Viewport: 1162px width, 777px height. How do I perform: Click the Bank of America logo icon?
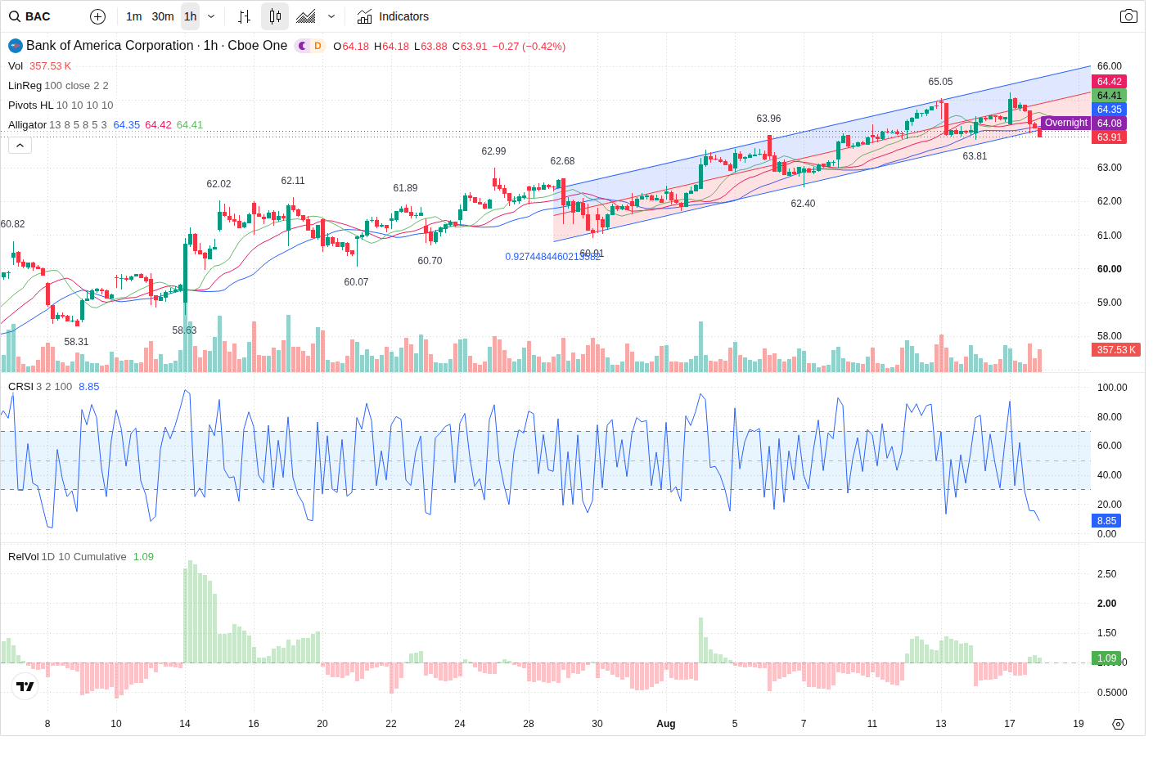click(16, 46)
